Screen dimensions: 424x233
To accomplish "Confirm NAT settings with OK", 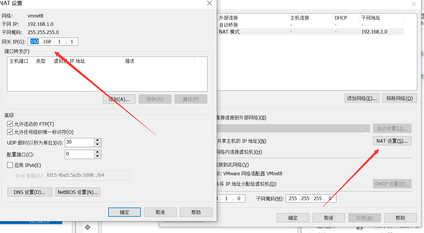I will click(125, 212).
